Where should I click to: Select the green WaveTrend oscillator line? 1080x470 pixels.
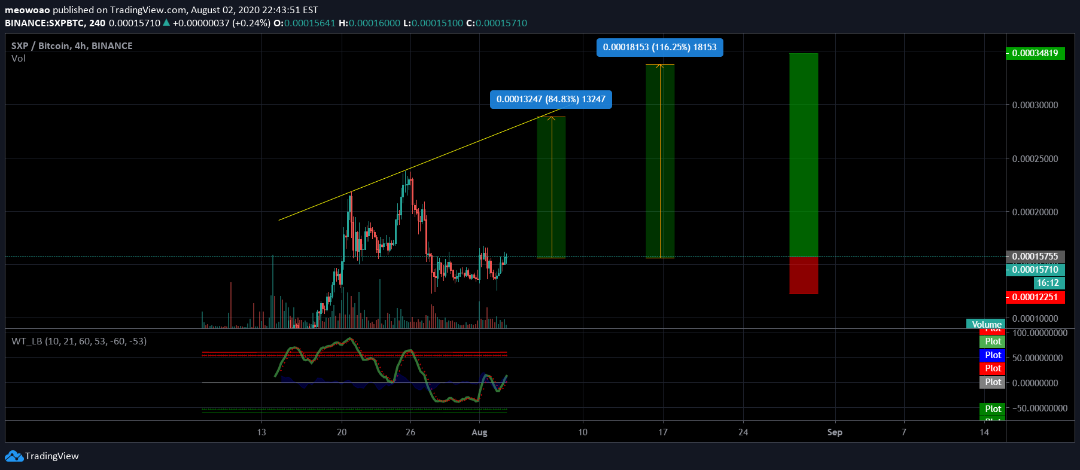click(391, 371)
